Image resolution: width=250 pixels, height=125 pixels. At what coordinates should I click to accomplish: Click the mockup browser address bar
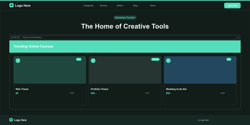point(128,37)
